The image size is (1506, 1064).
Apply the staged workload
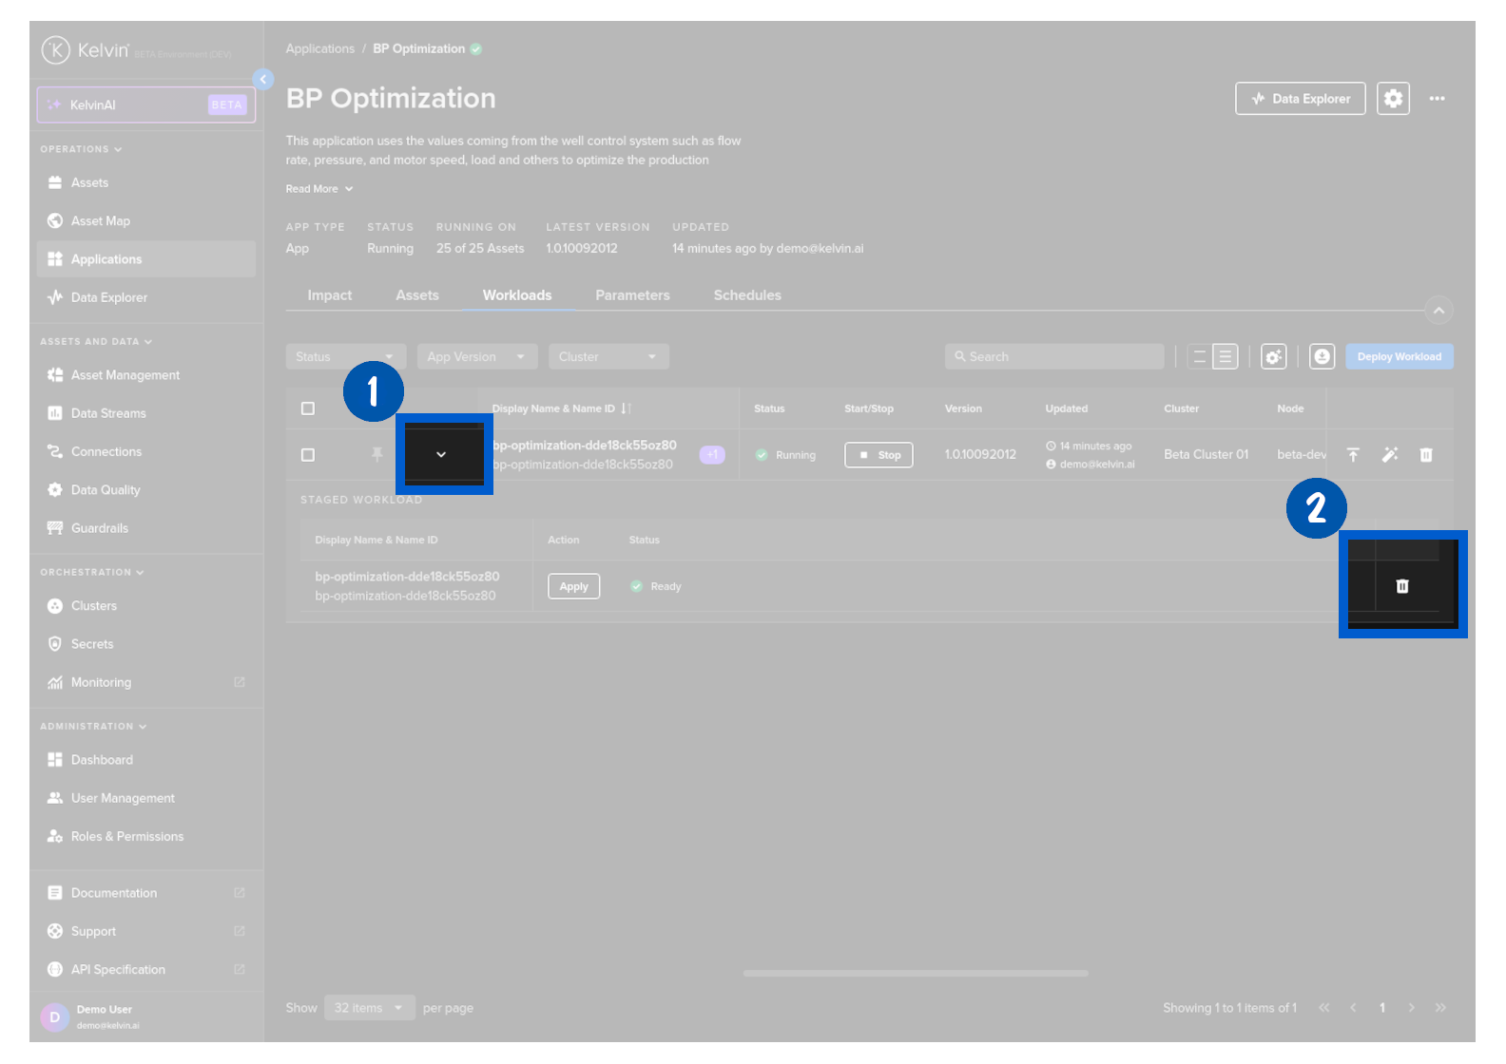[573, 586]
